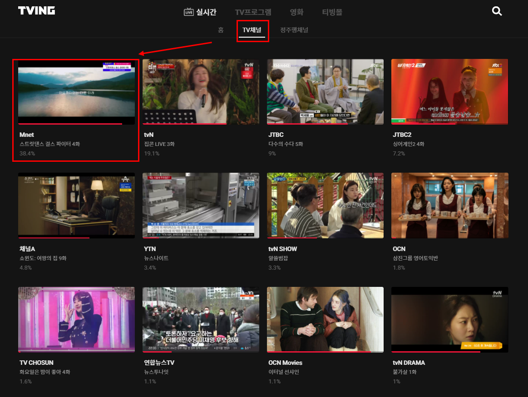
Task: Open the 영화 menu
Action: (296, 12)
